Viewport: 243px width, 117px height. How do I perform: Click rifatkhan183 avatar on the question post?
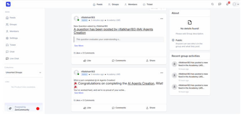76,18
